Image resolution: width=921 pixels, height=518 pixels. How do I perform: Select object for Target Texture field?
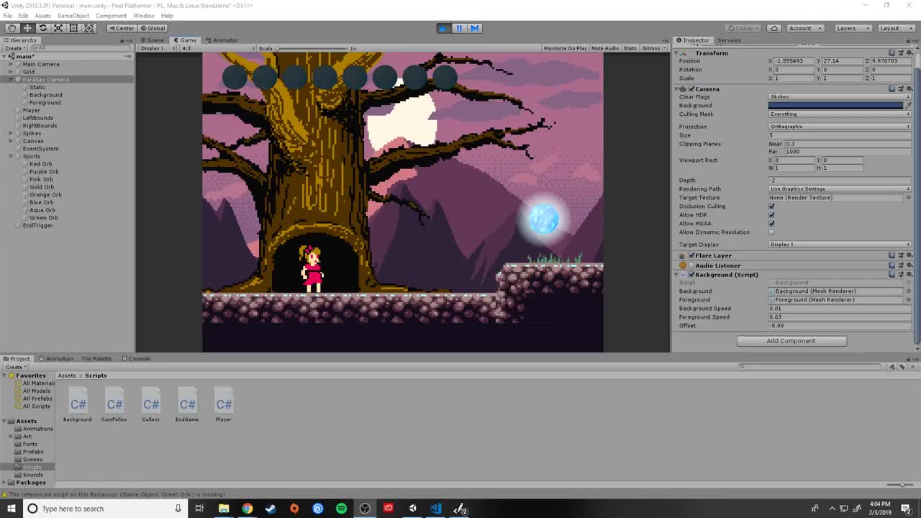(x=909, y=197)
